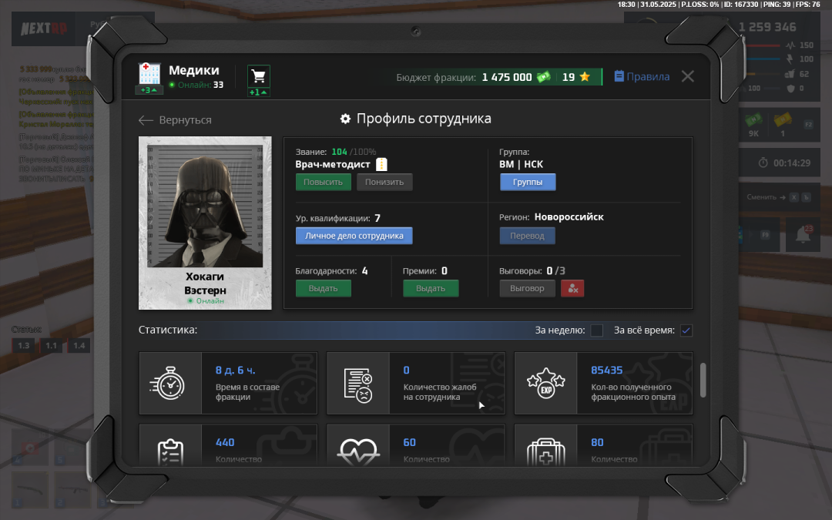The image size is (832, 520).
Task: Click the first aid kit icon of the 80 card
Action: [546, 452]
